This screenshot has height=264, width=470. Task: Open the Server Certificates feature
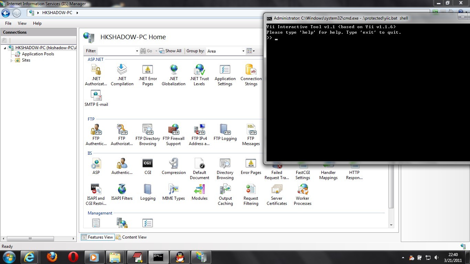[x=277, y=195]
